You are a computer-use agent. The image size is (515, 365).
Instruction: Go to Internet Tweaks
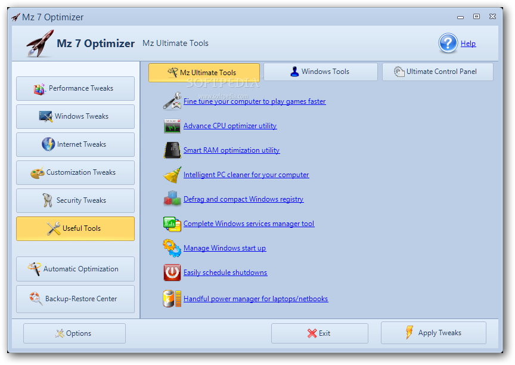point(75,144)
